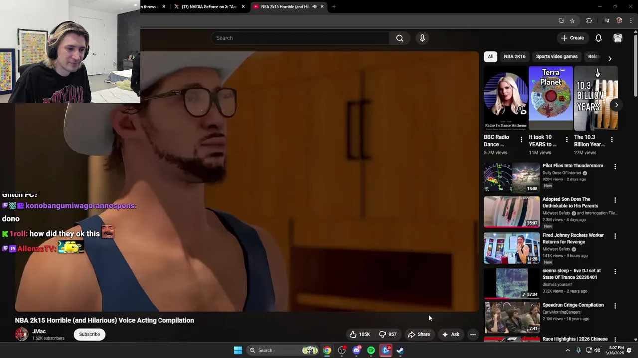Play Adopted Son video thumbnail
The image size is (638, 358).
pos(512,211)
